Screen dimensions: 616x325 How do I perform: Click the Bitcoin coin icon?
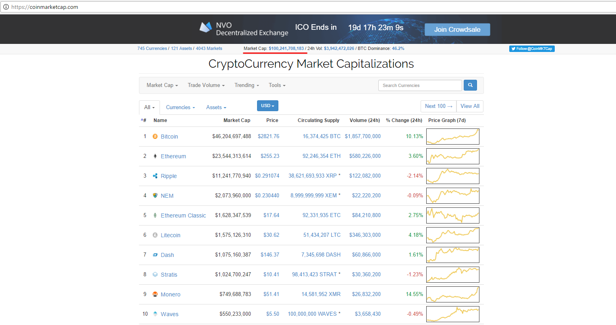tap(155, 137)
